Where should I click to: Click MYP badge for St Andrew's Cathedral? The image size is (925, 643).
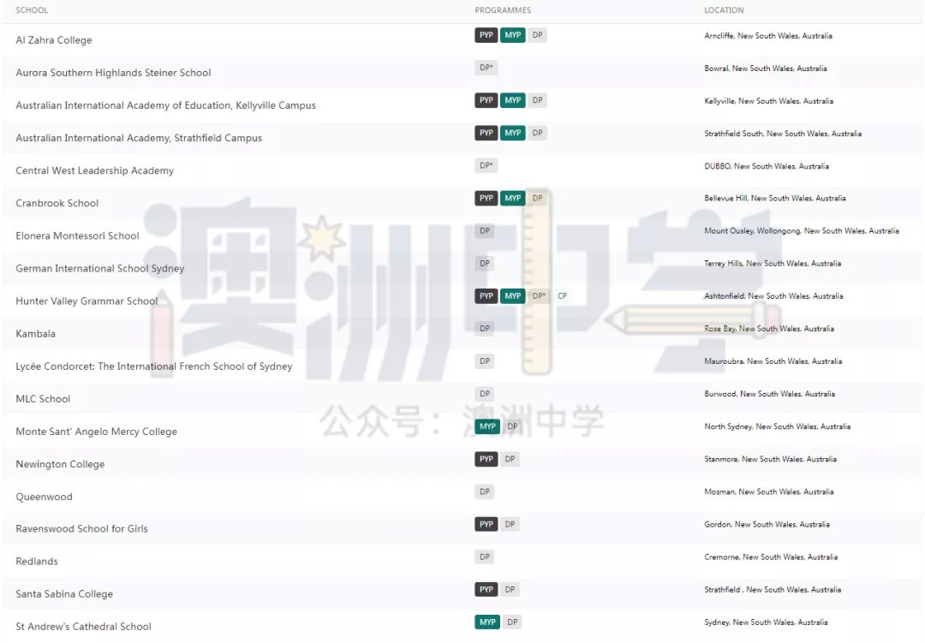pyautogui.click(x=487, y=622)
